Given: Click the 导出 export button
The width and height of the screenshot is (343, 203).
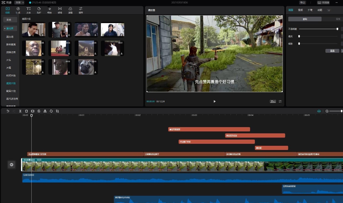Looking at the screenshot, I should 302,2.
